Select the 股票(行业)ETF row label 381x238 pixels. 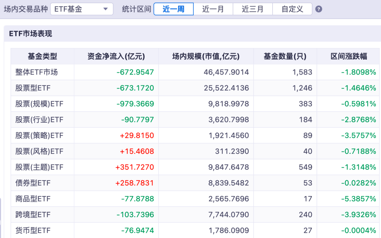tap(39, 120)
